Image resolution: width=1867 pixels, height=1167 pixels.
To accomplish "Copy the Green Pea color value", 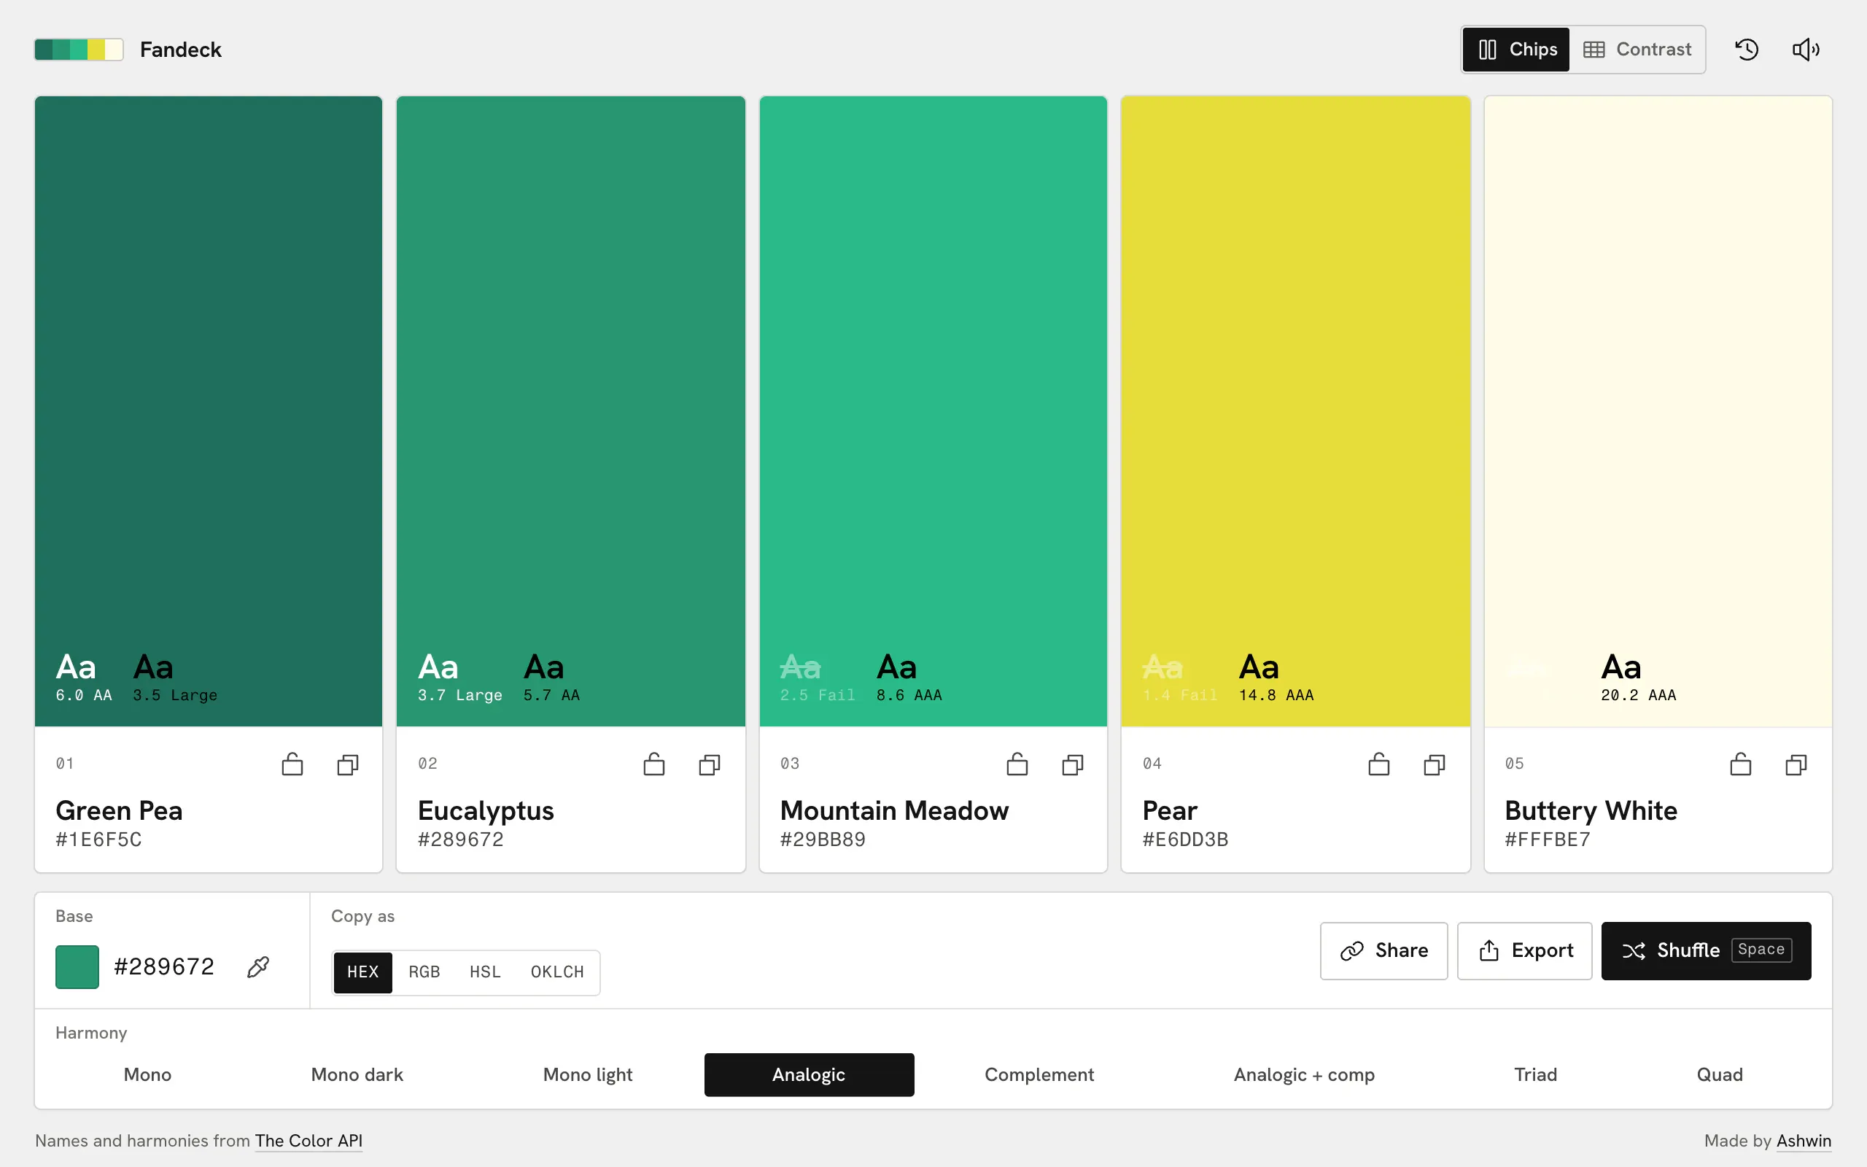I will tap(348, 764).
